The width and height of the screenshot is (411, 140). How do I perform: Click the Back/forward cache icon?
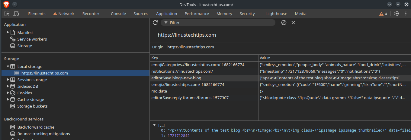13,127
